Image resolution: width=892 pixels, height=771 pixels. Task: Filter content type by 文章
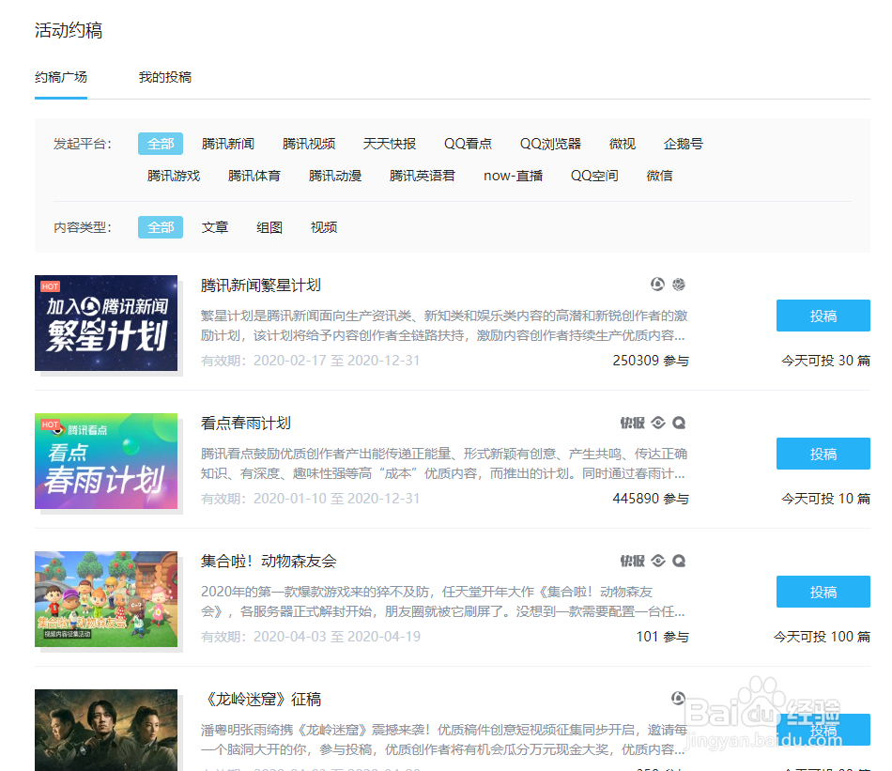(x=215, y=227)
